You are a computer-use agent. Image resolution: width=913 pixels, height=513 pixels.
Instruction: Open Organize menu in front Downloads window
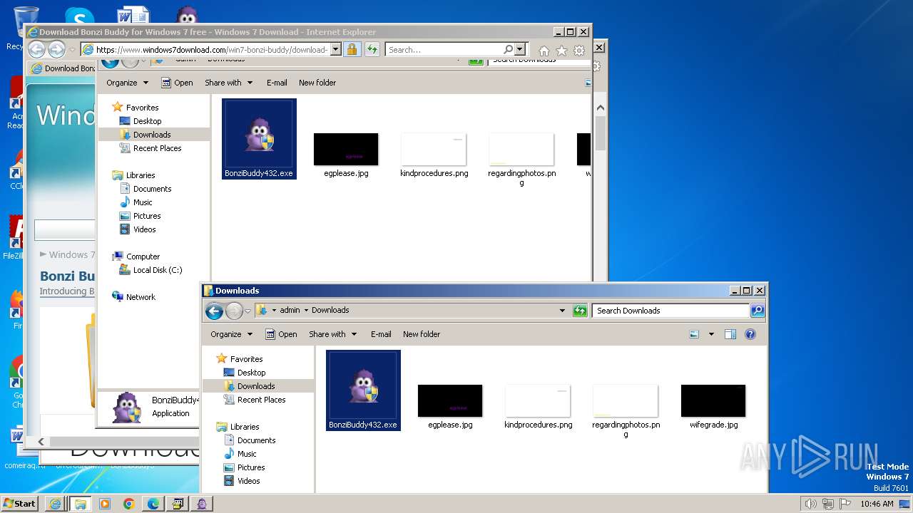[x=231, y=334]
